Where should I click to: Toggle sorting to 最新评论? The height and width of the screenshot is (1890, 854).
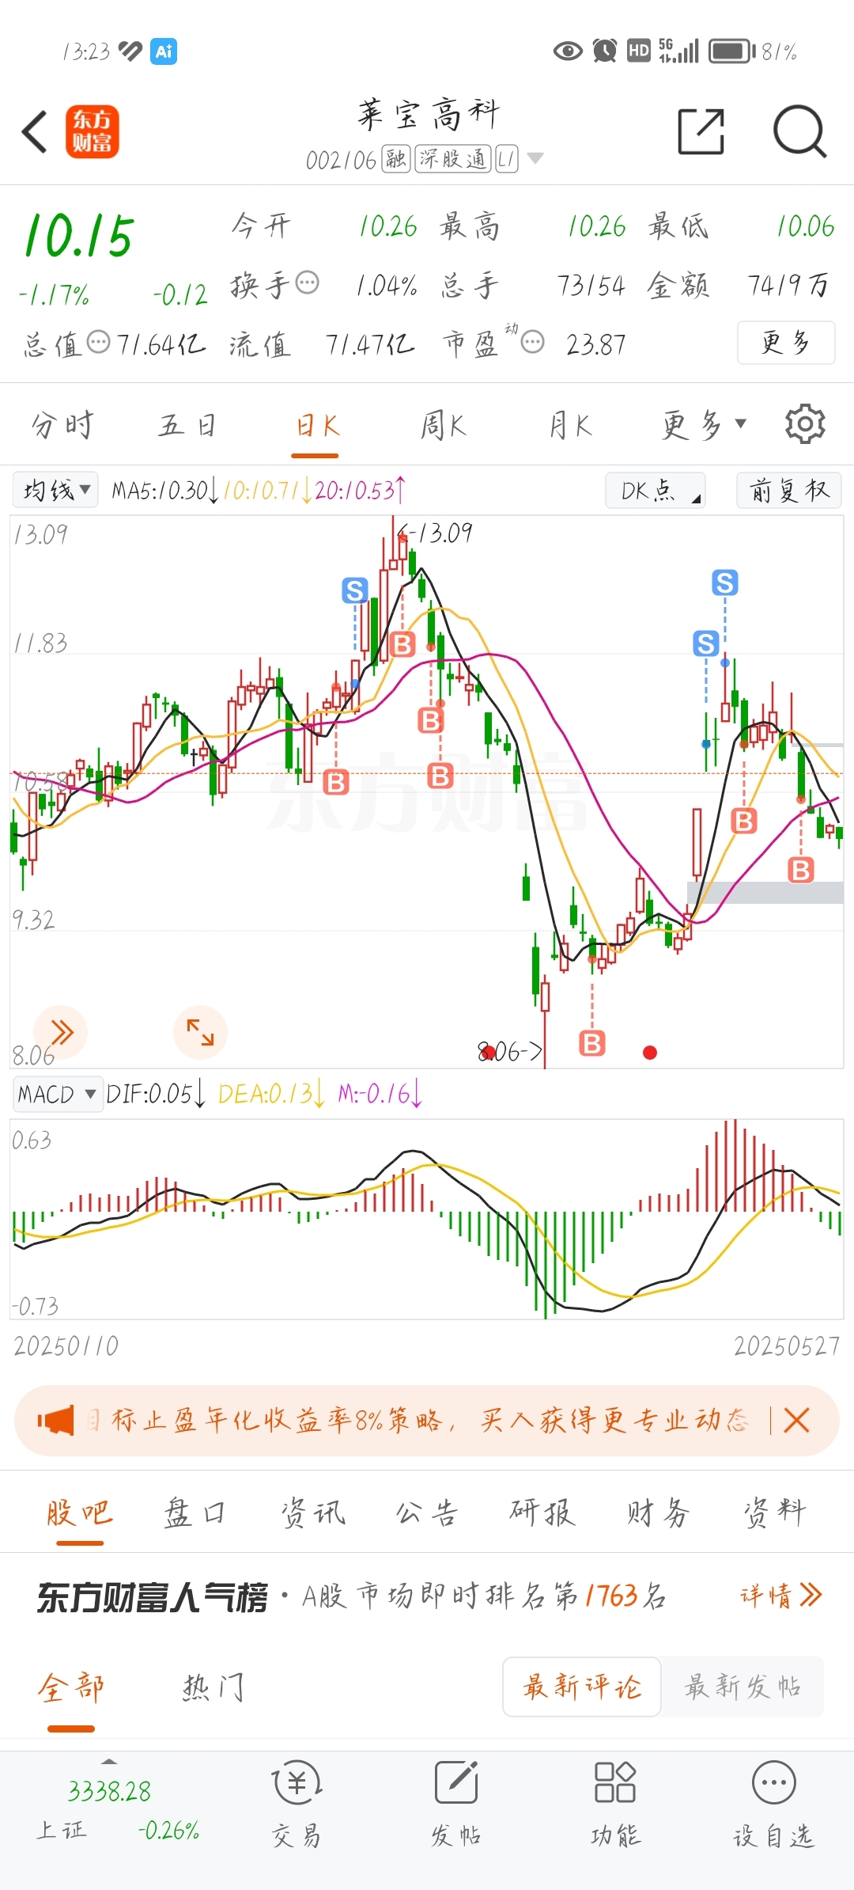[582, 1687]
